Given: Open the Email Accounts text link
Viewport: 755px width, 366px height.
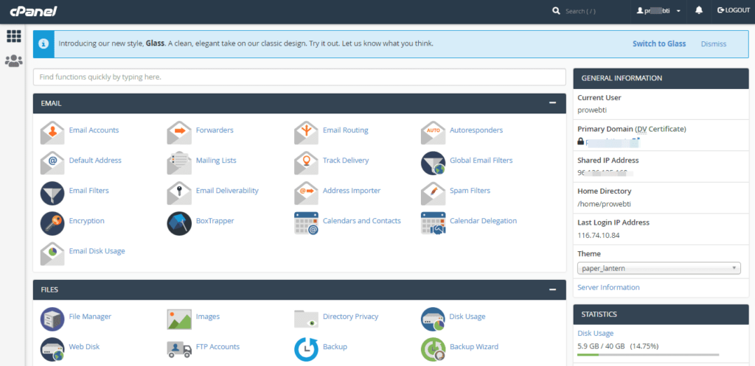Looking at the screenshot, I should 94,130.
